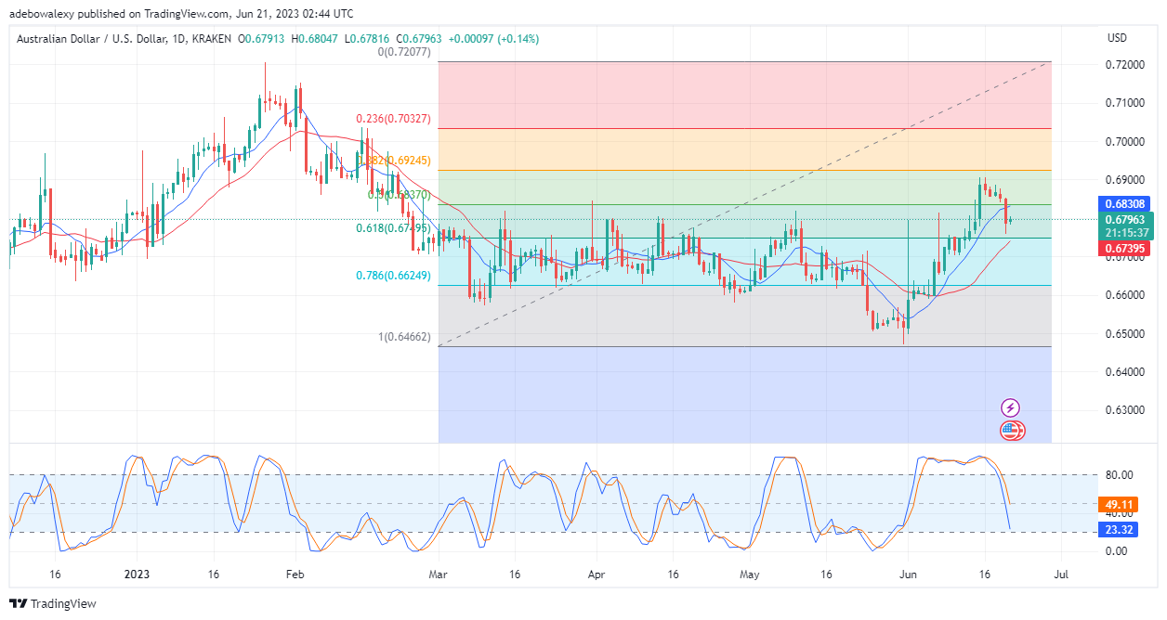Click the May label on time axis
Image resolution: width=1167 pixels, height=620 pixels.
[x=750, y=575]
